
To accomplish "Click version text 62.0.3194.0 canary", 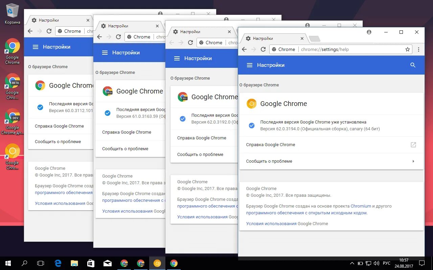I will [x=320, y=129].
